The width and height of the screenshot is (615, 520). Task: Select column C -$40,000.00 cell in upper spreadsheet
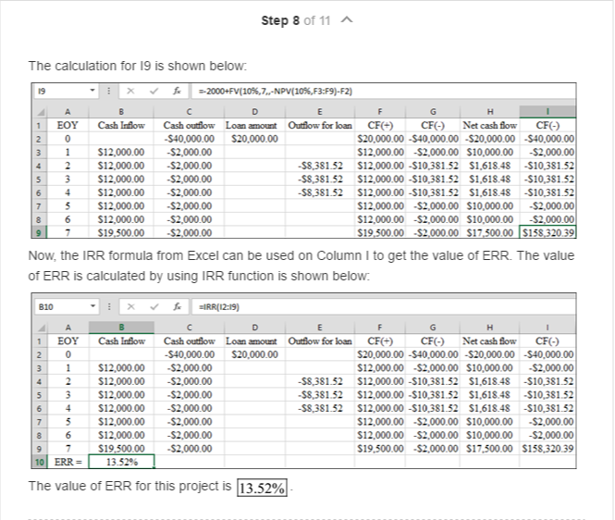pyautogui.click(x=189, y=139)
